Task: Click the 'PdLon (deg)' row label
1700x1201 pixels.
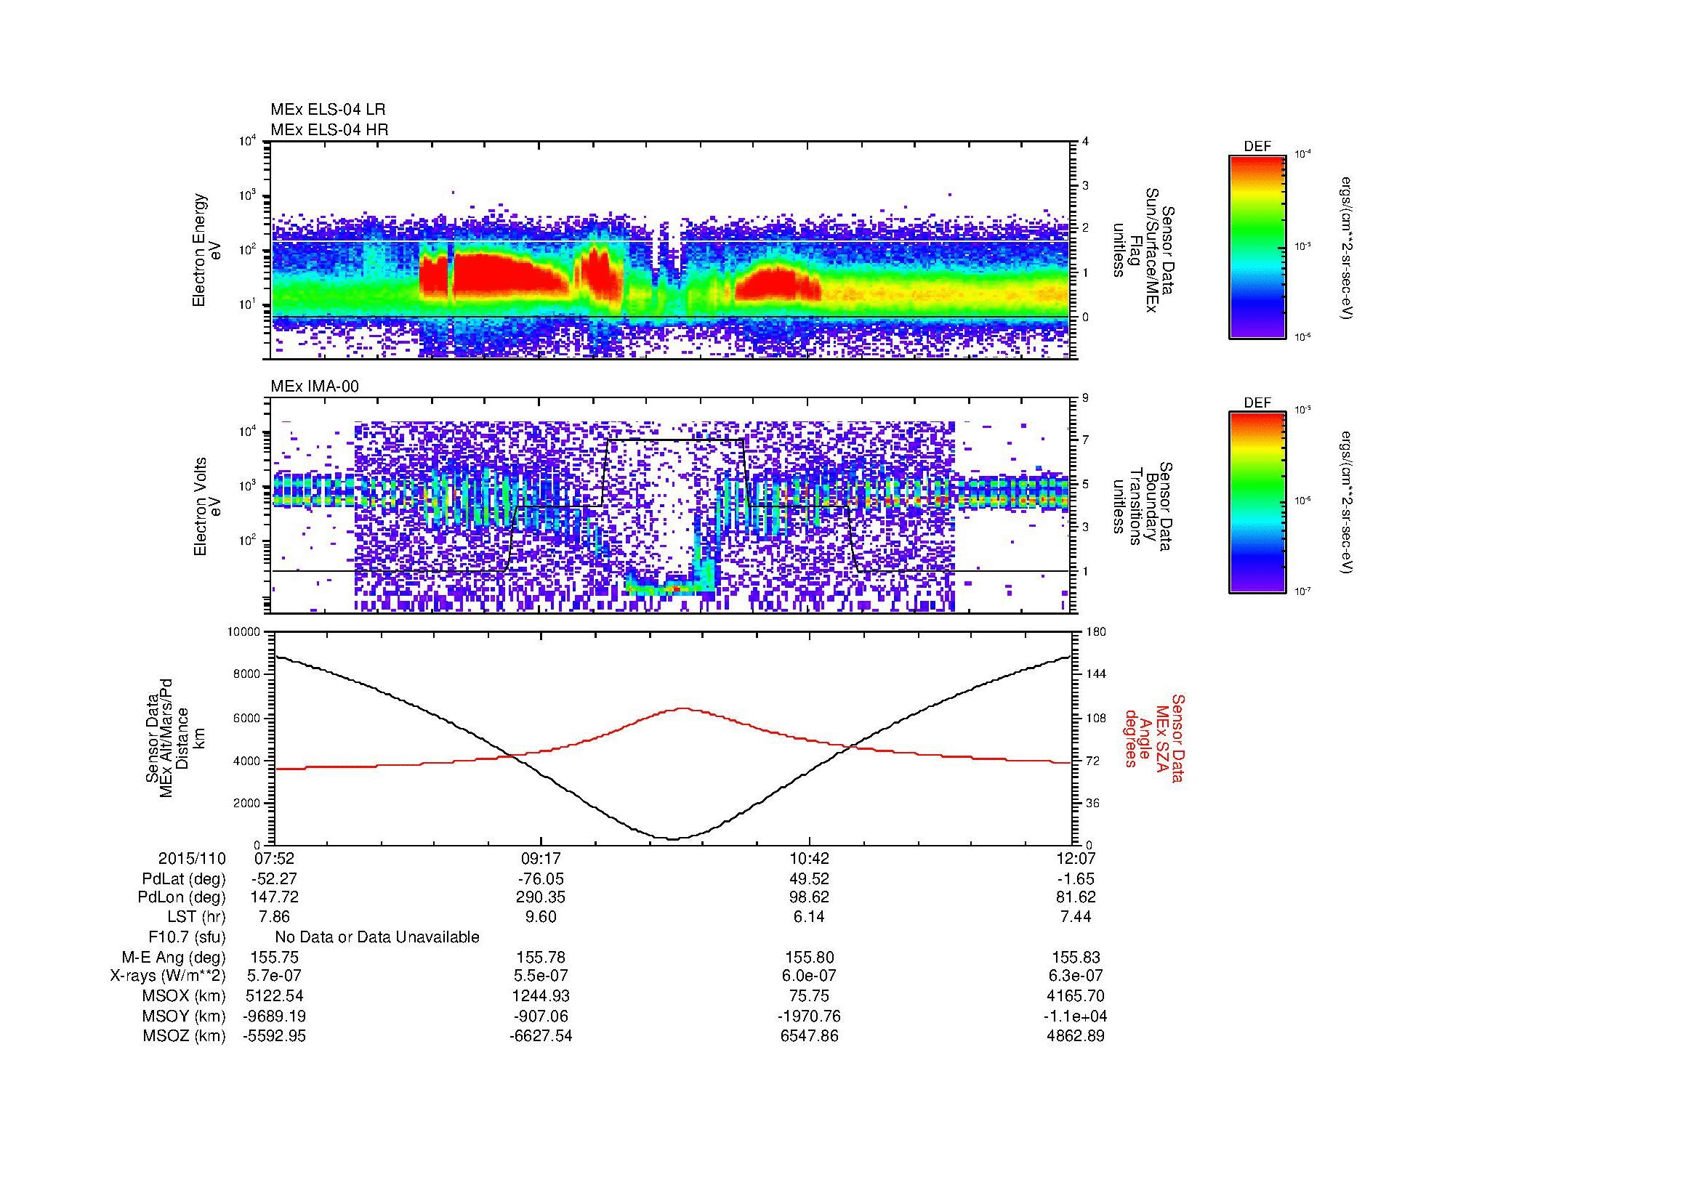Action: pyautogui.click(x=184, y=897)
